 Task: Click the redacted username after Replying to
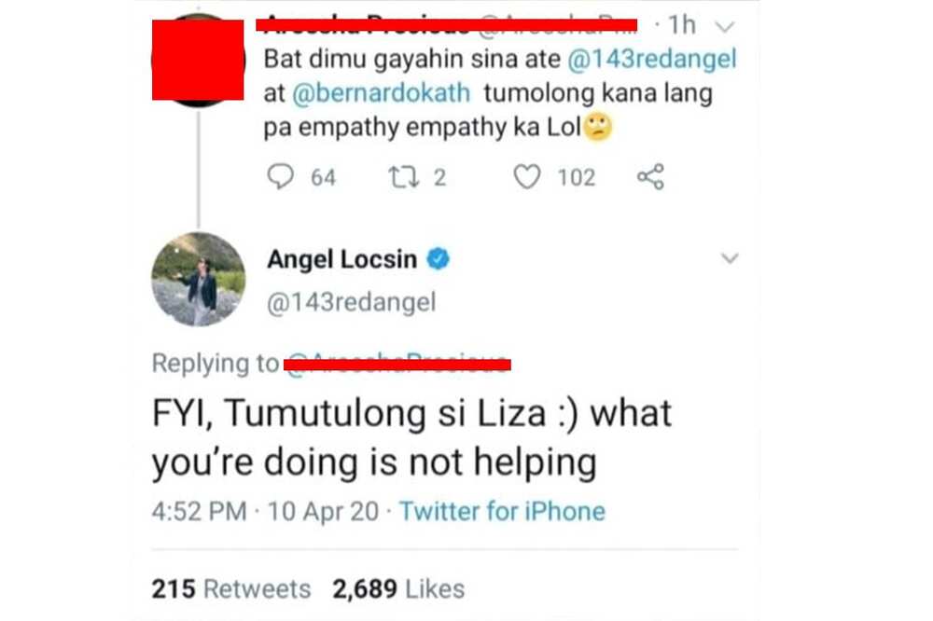click(x=397, y=364)
